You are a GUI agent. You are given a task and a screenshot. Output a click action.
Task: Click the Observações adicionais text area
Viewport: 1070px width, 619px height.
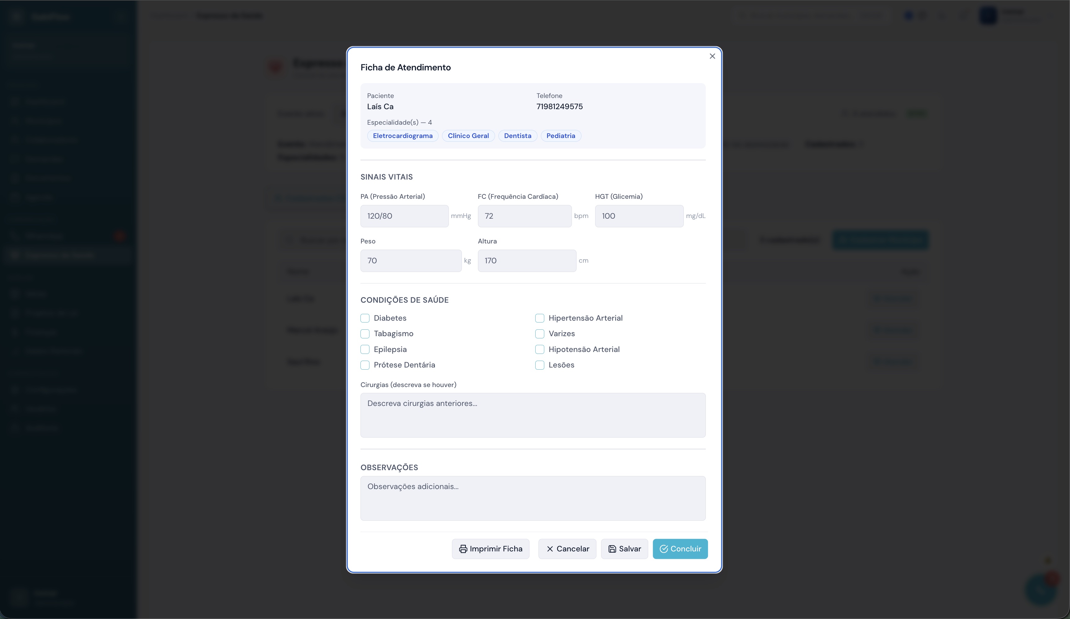(x=533, y=498)
